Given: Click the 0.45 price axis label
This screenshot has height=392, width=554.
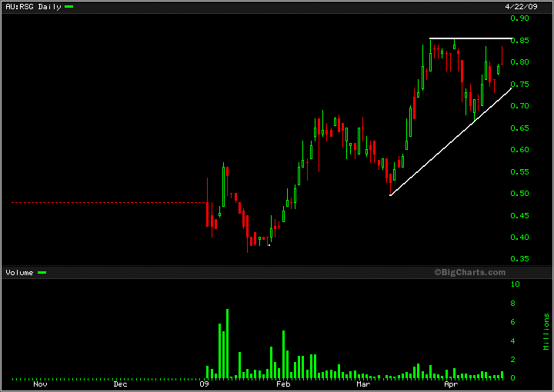Looking at the screenshot, I should [x=519, y=215].
